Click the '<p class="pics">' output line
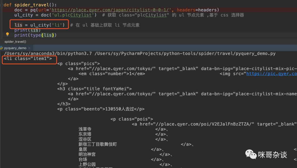This screenshot has height=168, width=297. pos(78,64)
